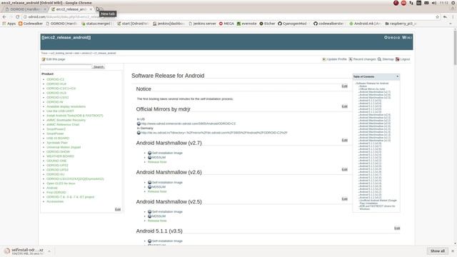Open the codewalkerster GitHub bookmark

(329, 24)
